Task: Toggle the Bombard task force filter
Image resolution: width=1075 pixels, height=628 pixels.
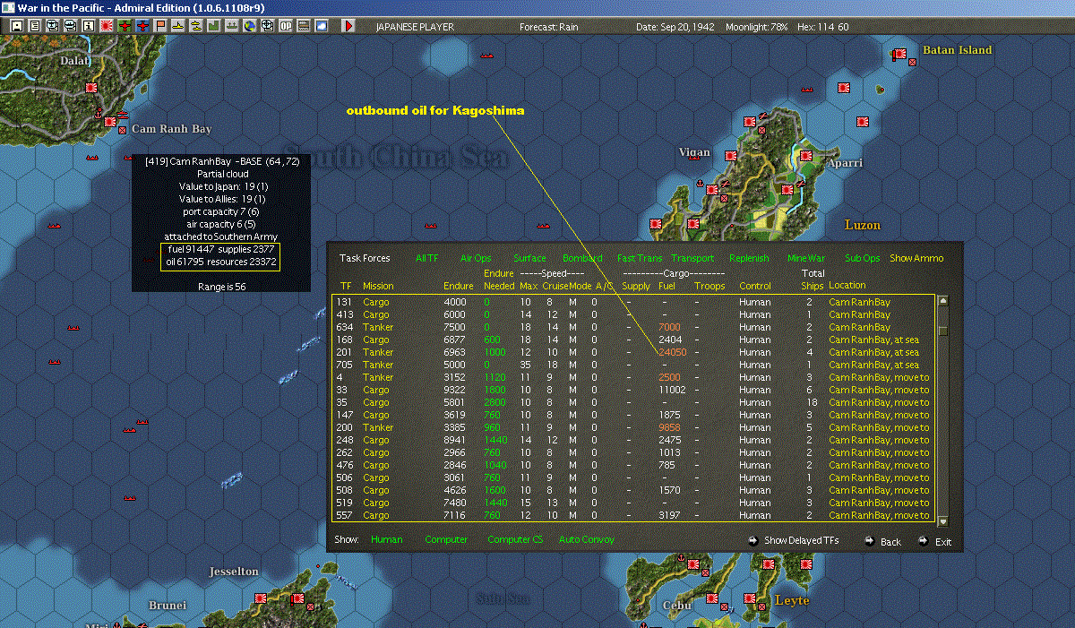Action: tap(582, 258)
